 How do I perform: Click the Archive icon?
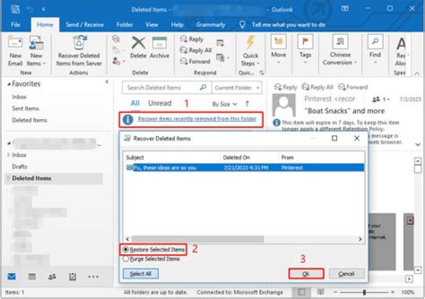159,48
